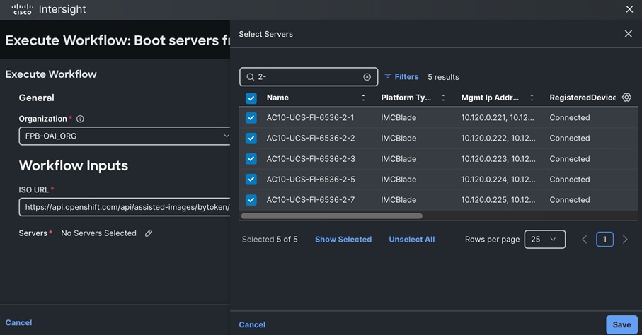This screenshot has width=642, height=335.
Task: Edit Servers selection with pencil icon
Action: pos(149,233)
